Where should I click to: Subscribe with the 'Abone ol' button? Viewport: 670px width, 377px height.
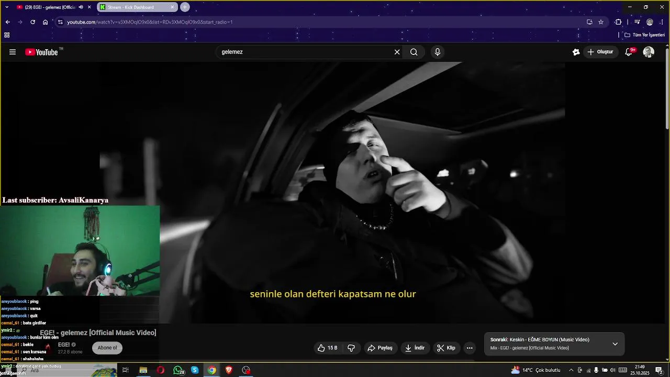coord(107,348)
